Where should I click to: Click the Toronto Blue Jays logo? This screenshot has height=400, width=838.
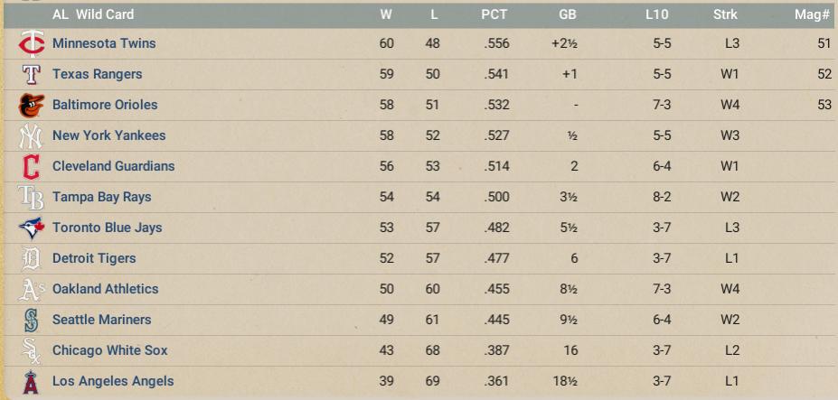pyautogui.click(x=31, y=228)
